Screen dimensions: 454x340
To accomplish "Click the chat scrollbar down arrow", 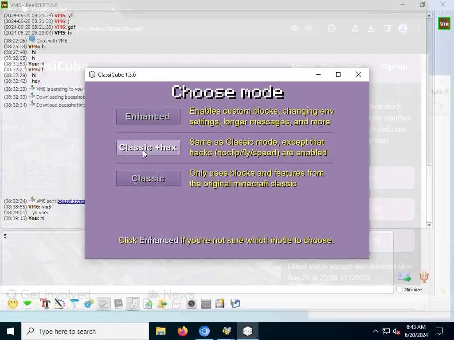I will click(x=429, y=225).
